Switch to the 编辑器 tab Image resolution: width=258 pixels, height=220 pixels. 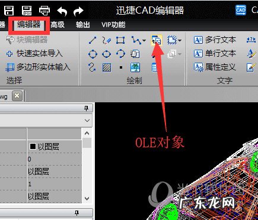pos(29,25)
